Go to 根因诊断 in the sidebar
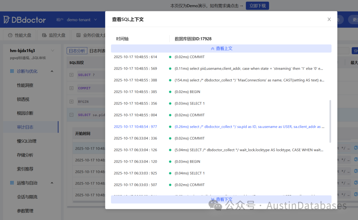Viewport: 358px width, 220px height. pyautogui.click(x=25, y=113)
